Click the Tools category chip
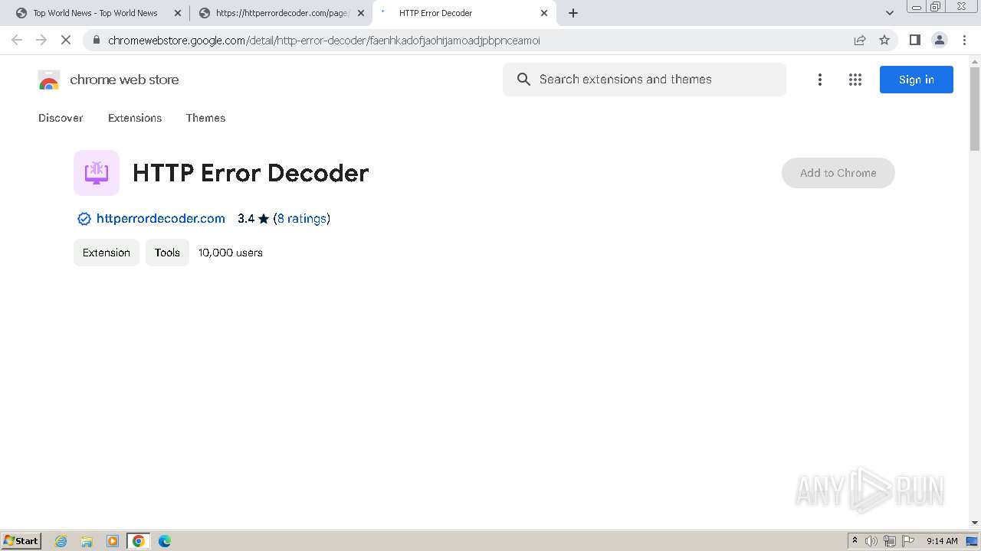 (x=167, y=253)
